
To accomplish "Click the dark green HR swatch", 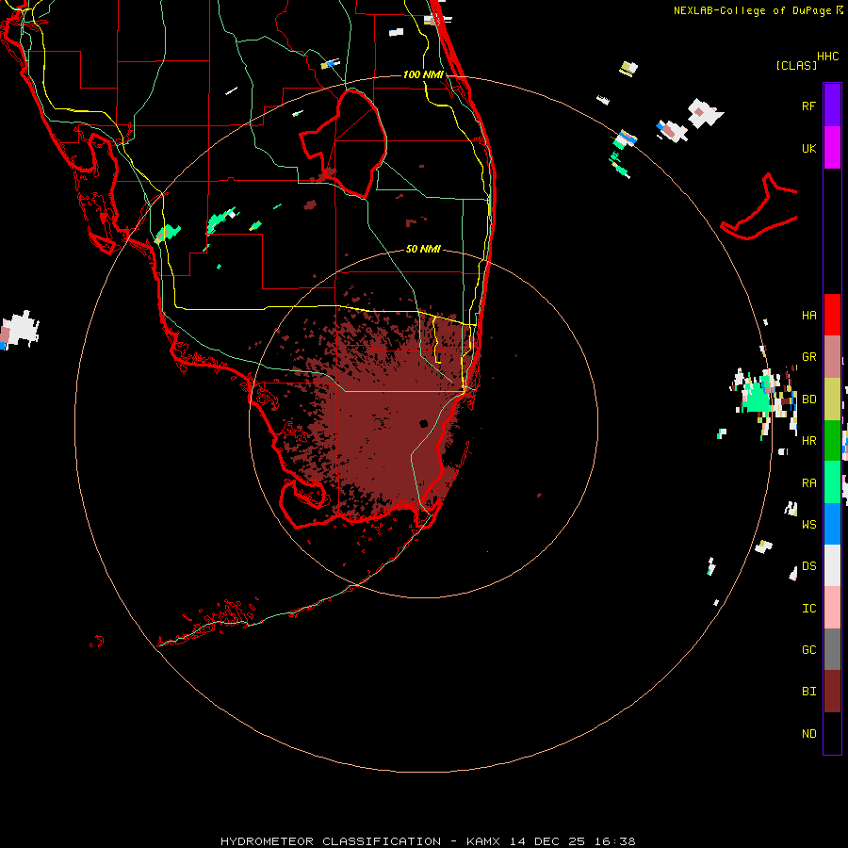I will (832, 441).
